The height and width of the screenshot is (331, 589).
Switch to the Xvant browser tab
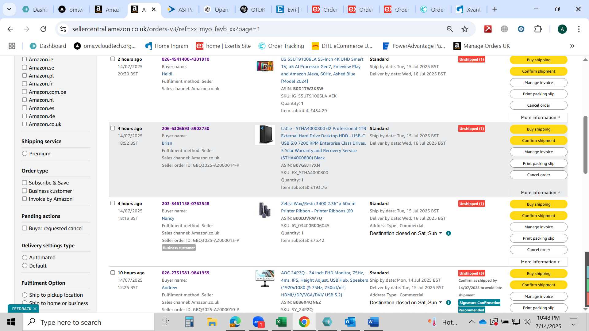[468, 10]
